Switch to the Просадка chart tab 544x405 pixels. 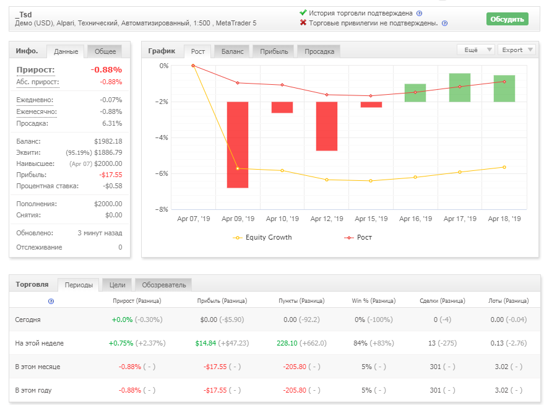coord(319,51)
